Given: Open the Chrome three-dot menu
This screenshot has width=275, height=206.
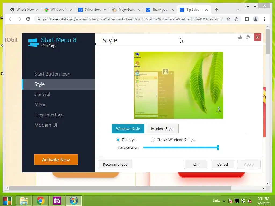Looking at the screenshot, I should point(264,19).
